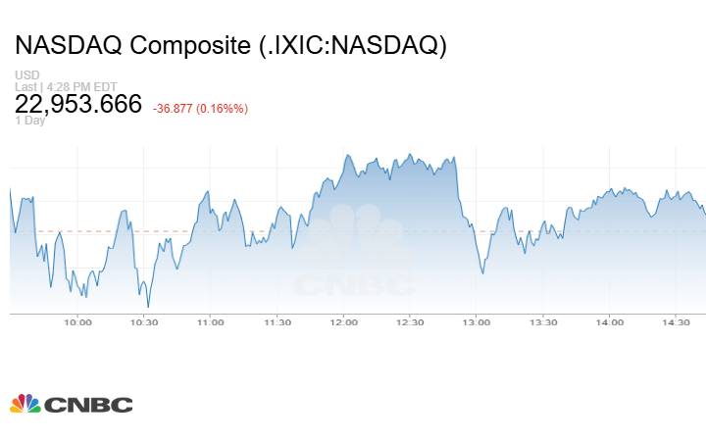Click the 10:00 time axis label
Image resolution: width=706 pixels, height=441 pixels.
[77, 322]
